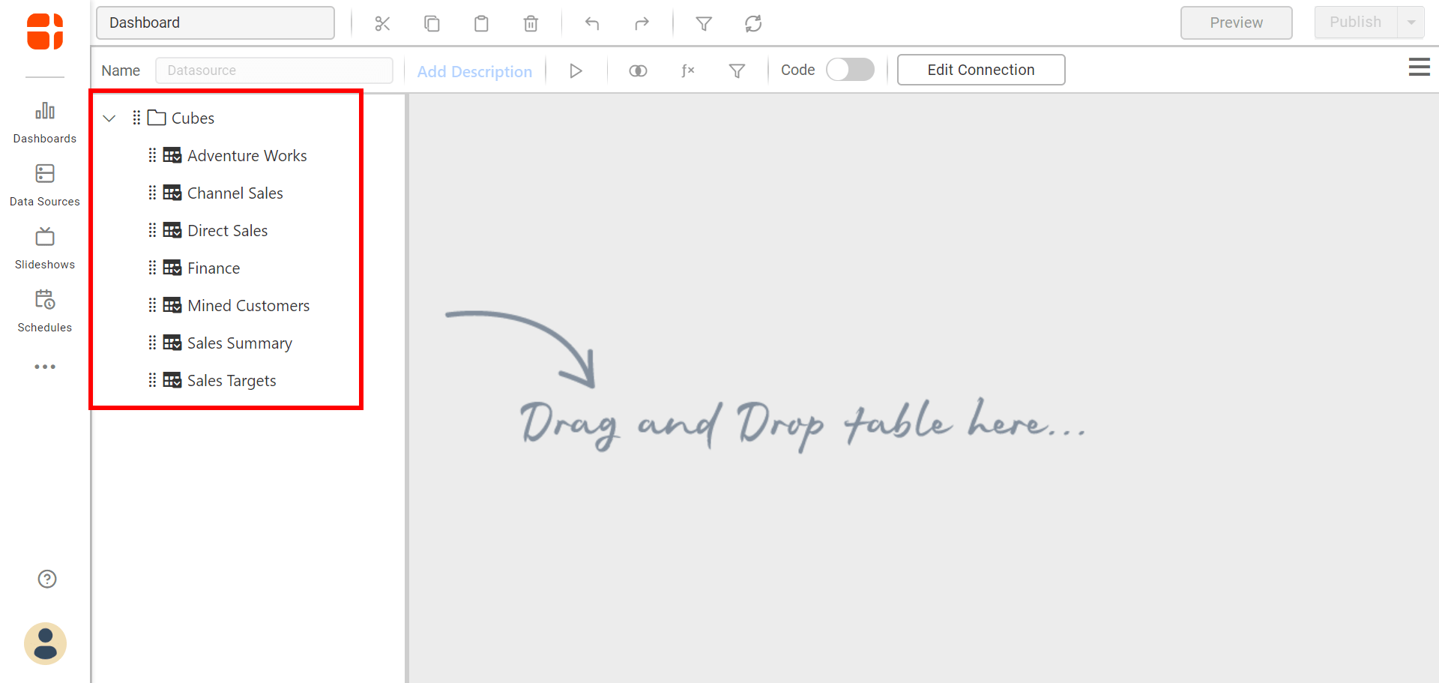Click the data source filter funnel icon
Image resolution: width=1439 pixels, height=683 pixels.
(737, 70)
